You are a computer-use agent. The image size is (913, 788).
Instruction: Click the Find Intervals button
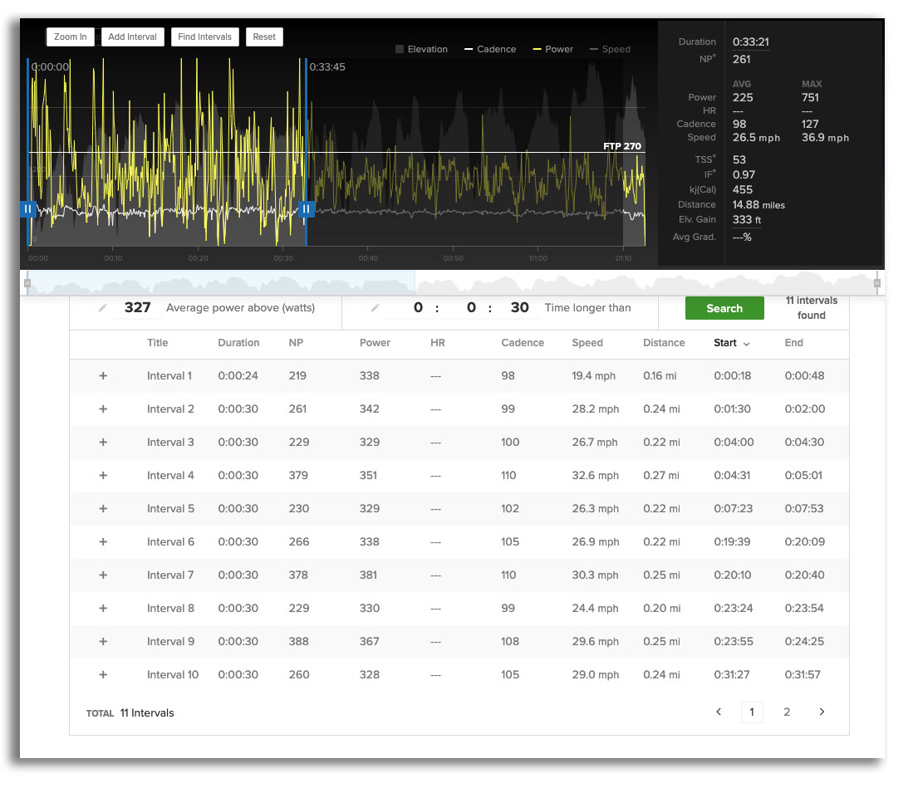click(x=204, y=37)
